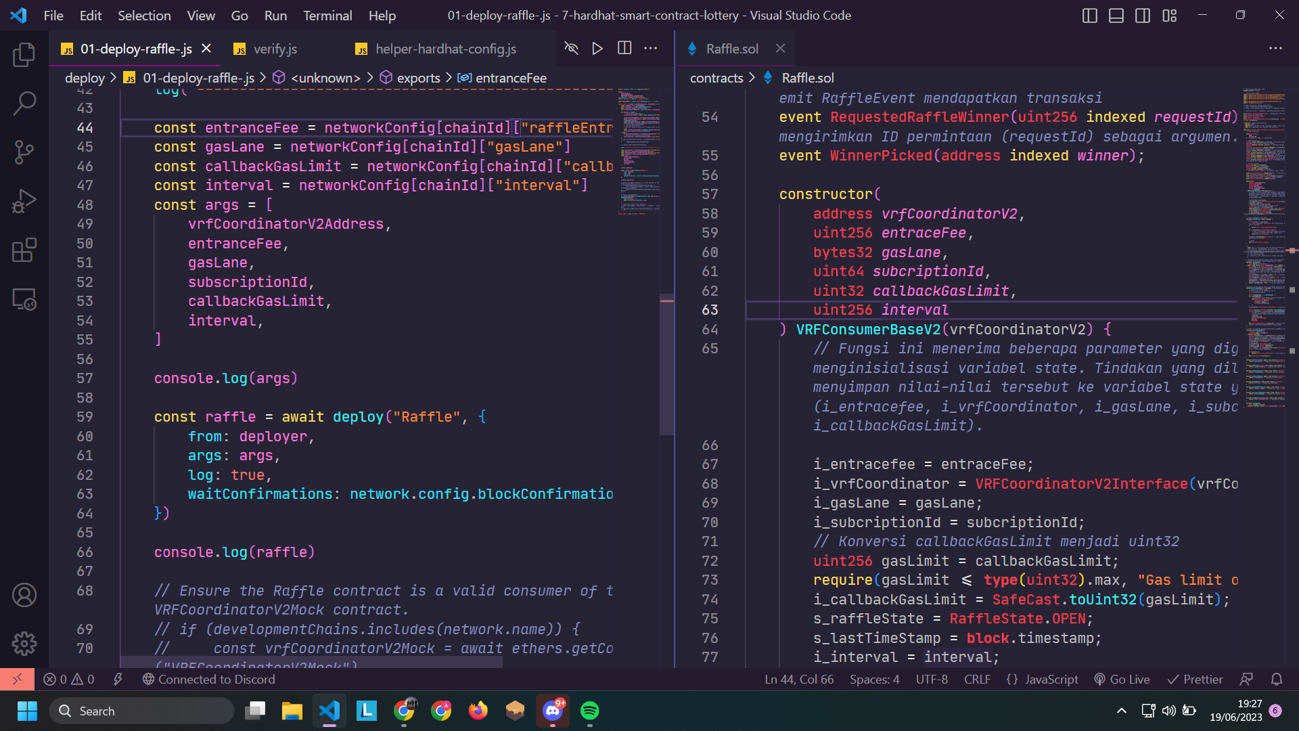The height and width of the screenshot is (731, 1299).
Task: Open the Accounts icon in the Activity Bar
Action: pyautogui.click(x=24, y=595)
